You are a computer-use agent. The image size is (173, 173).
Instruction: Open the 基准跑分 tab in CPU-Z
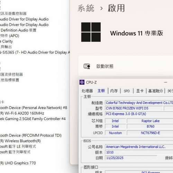click(x=155, y=91)
